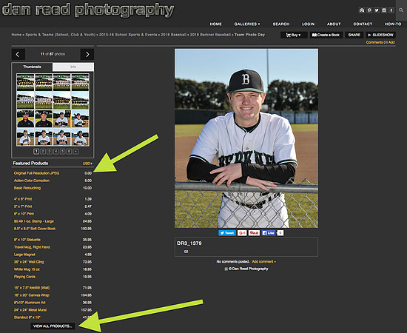Click the next-pages » thumbnail pager button
This screenshot has width=407, height=333.
tap(75, 151)
